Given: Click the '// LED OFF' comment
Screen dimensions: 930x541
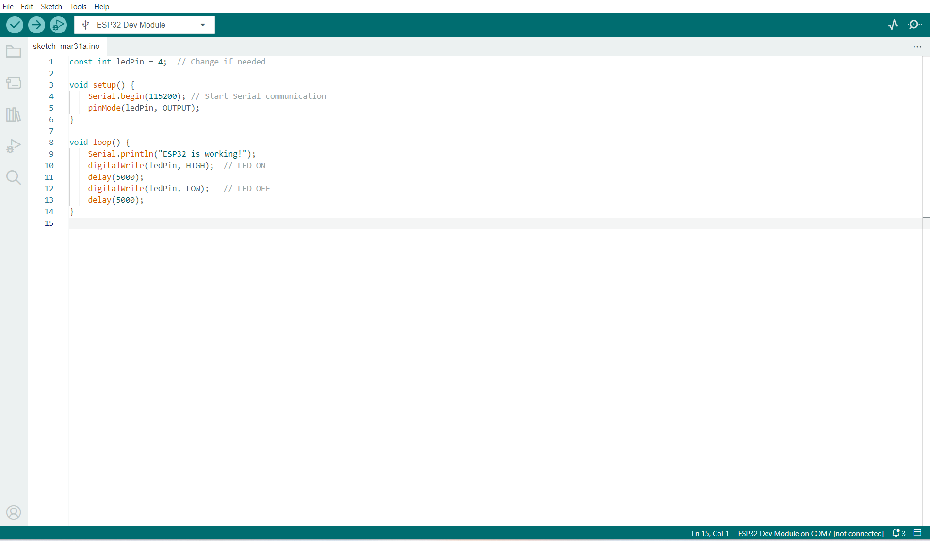Looking at the screenshot, I should [x=246, y=189].
